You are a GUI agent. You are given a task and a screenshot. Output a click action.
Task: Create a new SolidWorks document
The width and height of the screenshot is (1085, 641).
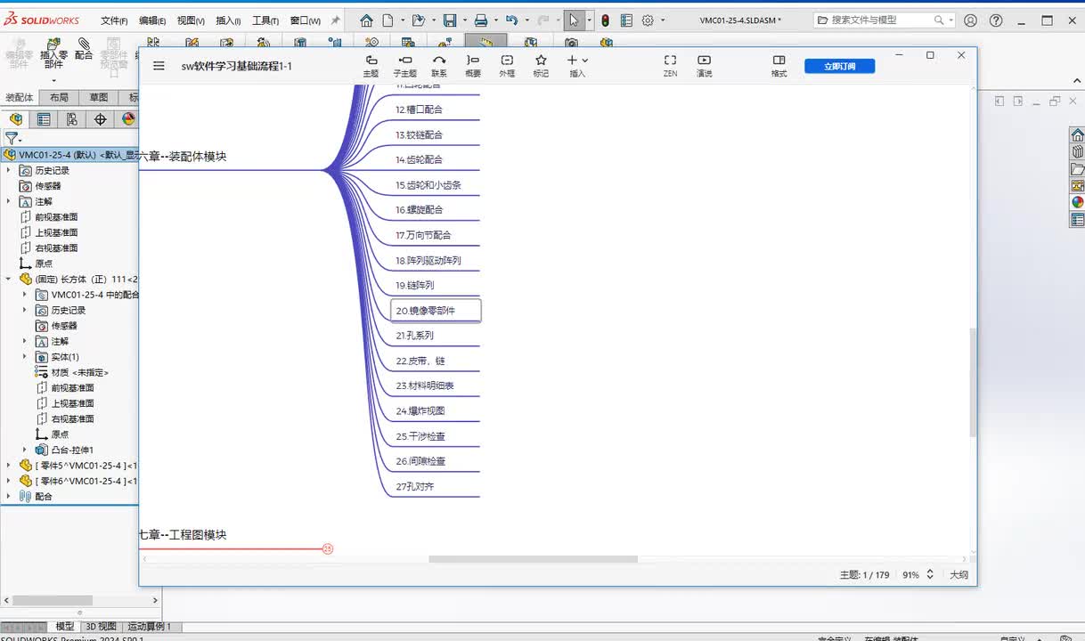coord(387,20)
